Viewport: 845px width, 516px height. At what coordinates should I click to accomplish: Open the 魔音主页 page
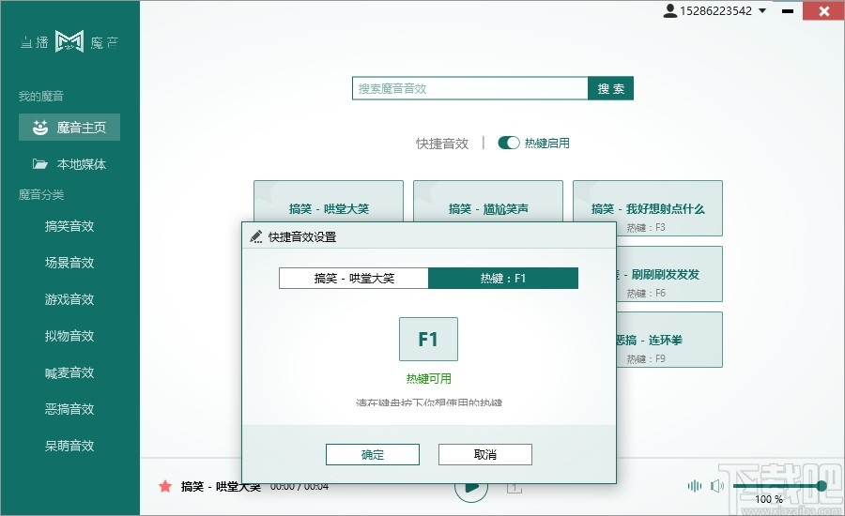[69, 128]
